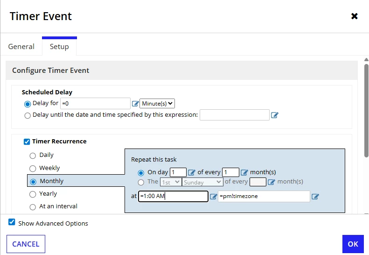Click the 'Repeat this task' label
Image resolution: width=369 pixels, height=255 pixels.
coord(153,160)
